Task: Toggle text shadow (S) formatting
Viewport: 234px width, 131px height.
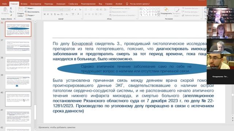Action: tap(55, 14)
